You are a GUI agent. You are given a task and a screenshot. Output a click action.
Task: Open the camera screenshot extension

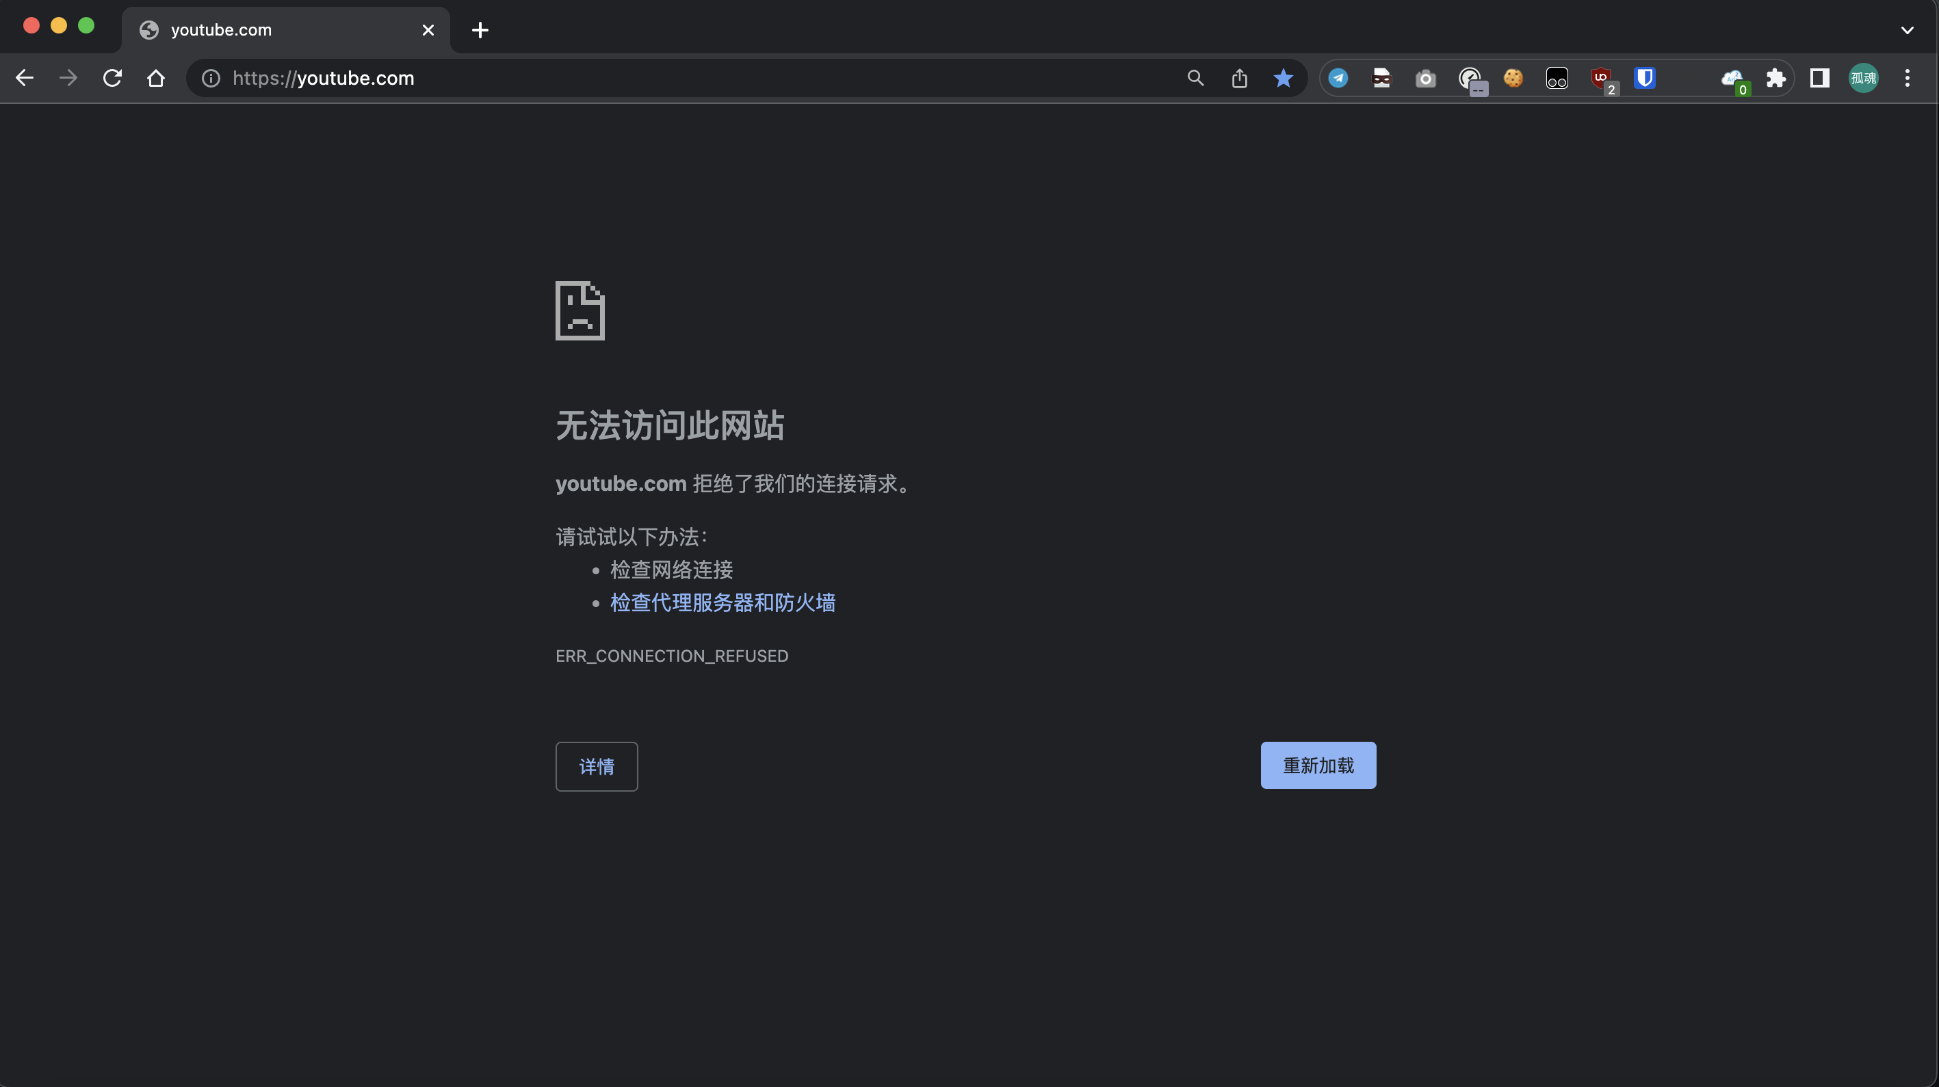pos(1426,78)
